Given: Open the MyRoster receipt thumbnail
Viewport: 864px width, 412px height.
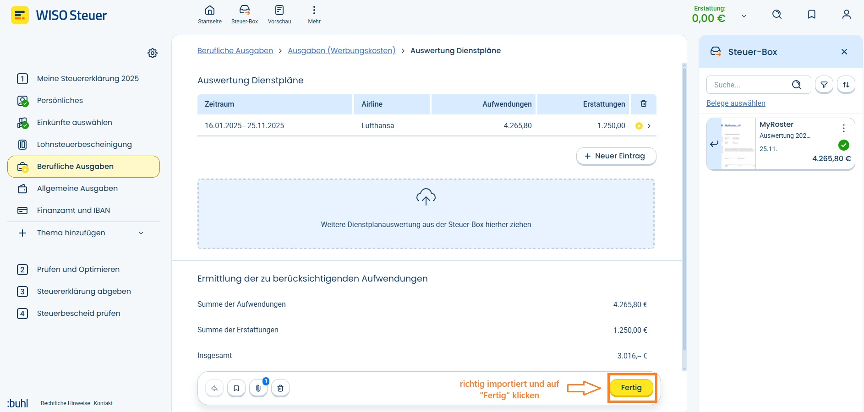Looking at the screenshot, I should click(x=738, y=144).
